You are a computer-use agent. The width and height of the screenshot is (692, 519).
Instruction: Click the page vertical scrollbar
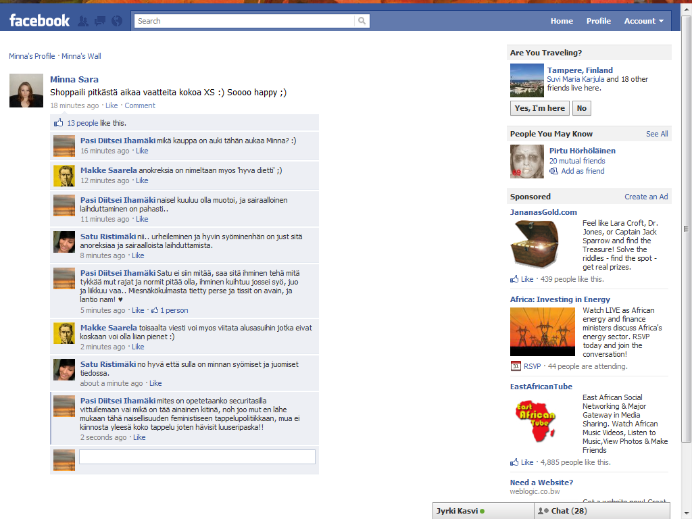687,230
